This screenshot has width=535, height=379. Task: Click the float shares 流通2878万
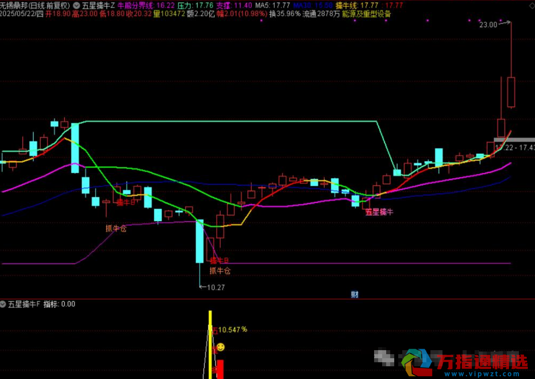coord(321,14)
